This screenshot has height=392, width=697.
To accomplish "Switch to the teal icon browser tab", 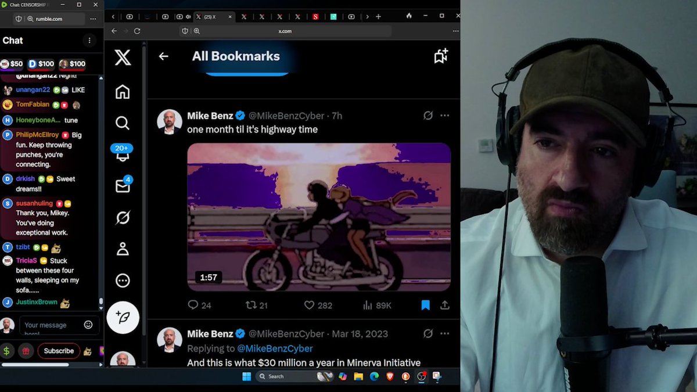I will pyautogui.click(x=333, y=17).
